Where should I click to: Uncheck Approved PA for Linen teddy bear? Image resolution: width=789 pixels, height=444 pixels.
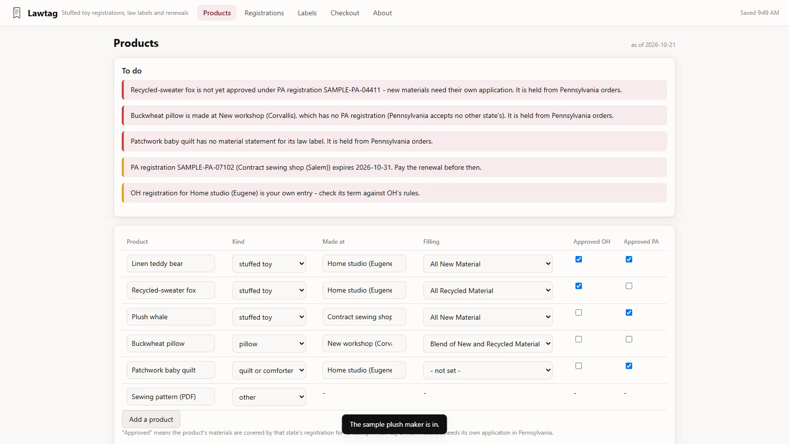click(629, 259)
